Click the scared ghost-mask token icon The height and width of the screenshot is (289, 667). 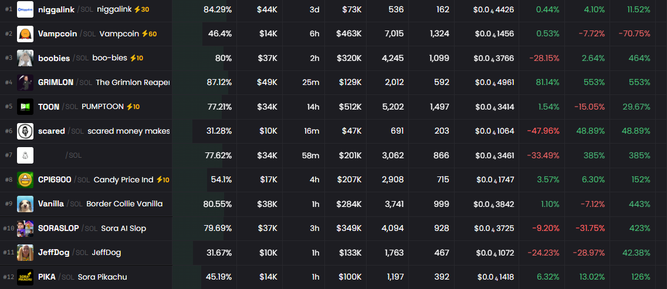tap(25, 131)
